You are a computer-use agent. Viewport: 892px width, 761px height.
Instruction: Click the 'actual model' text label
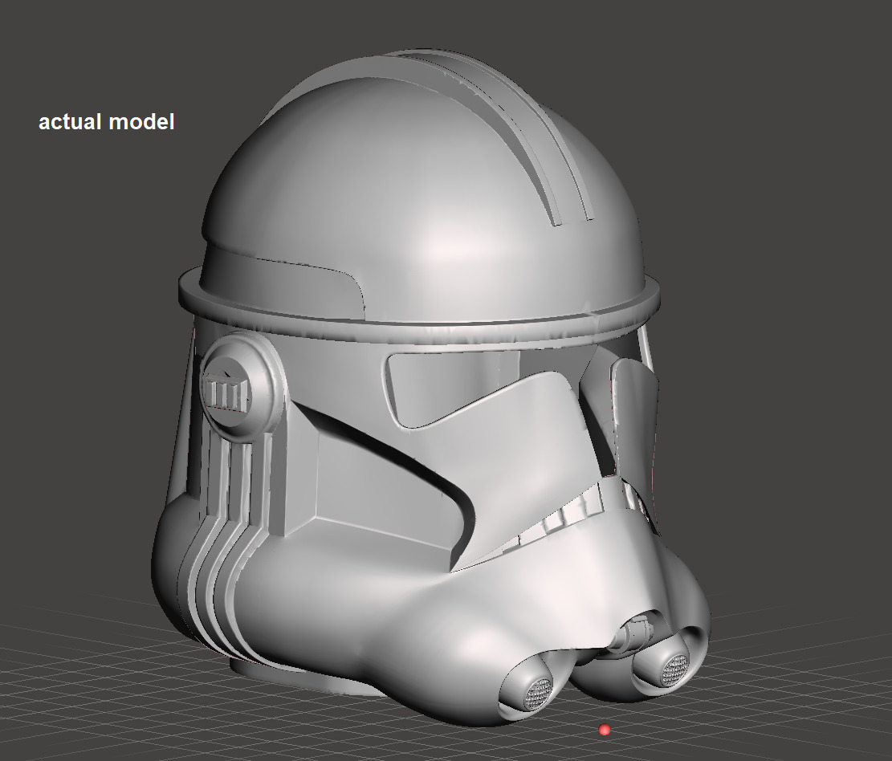click(106, 122)
